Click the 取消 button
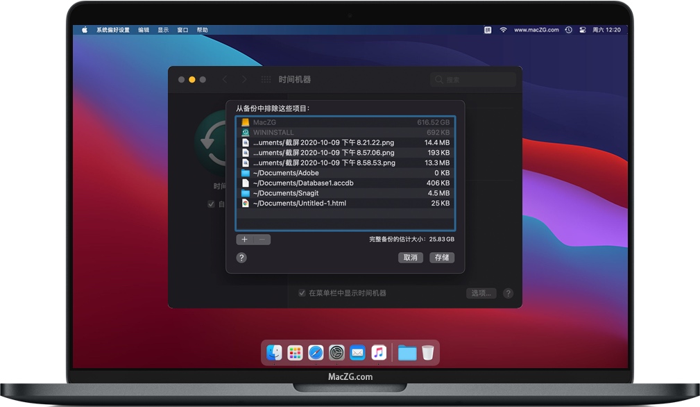 pos(410,258)
